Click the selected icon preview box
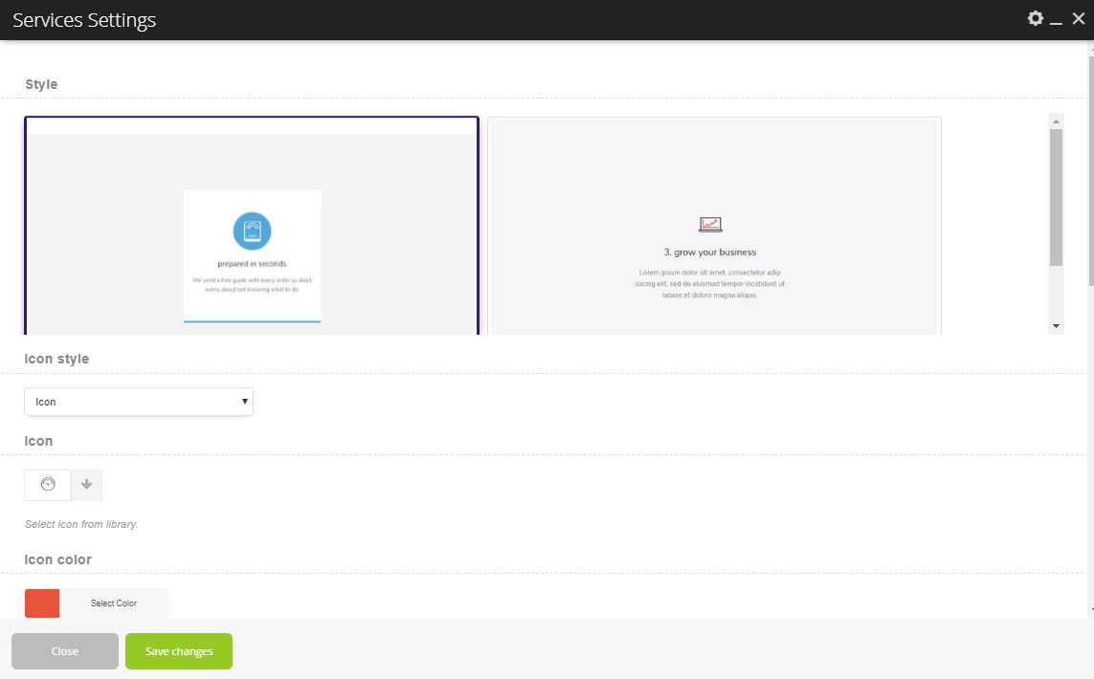The image size is (1094, 679). [x=48, y=485]
